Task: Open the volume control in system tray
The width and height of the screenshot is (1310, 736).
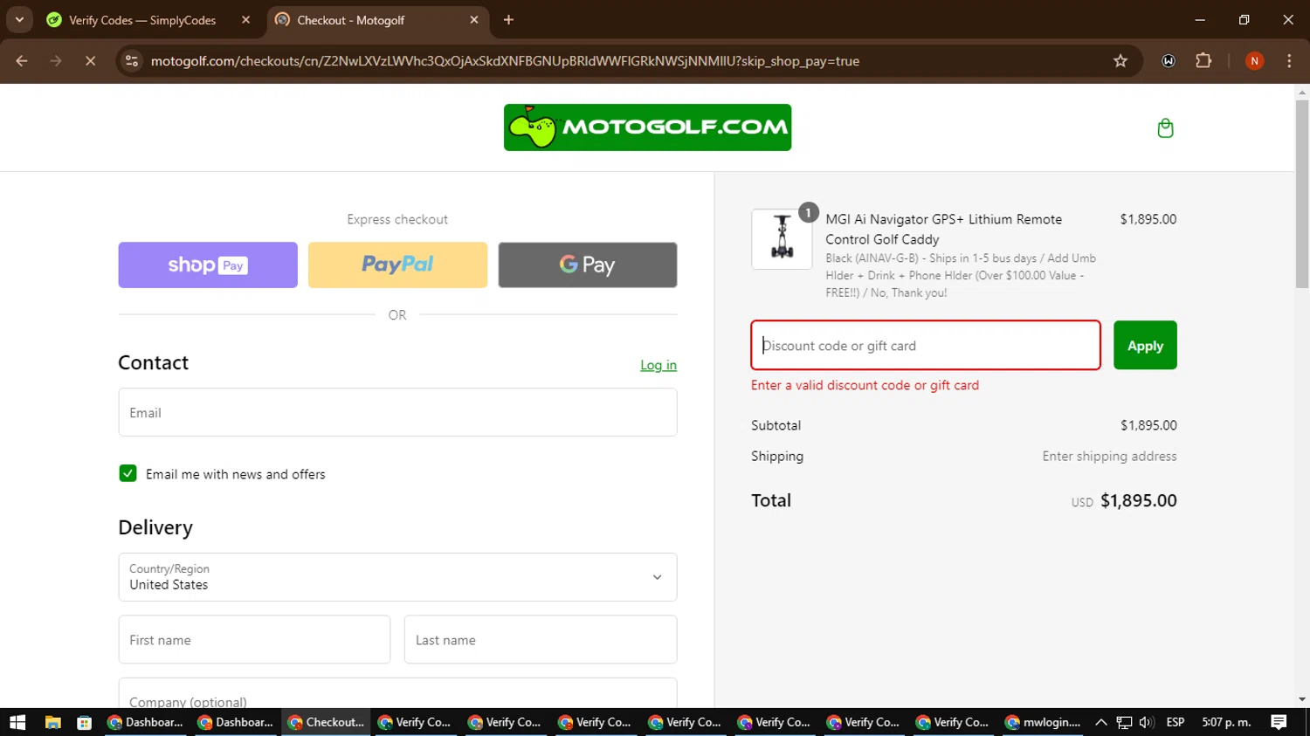Action: coord(1147,722)
